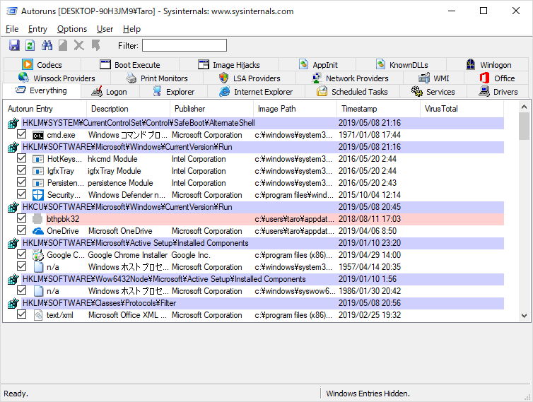
Task: Click the Find binoculars icon
Action: pos(47,45)
